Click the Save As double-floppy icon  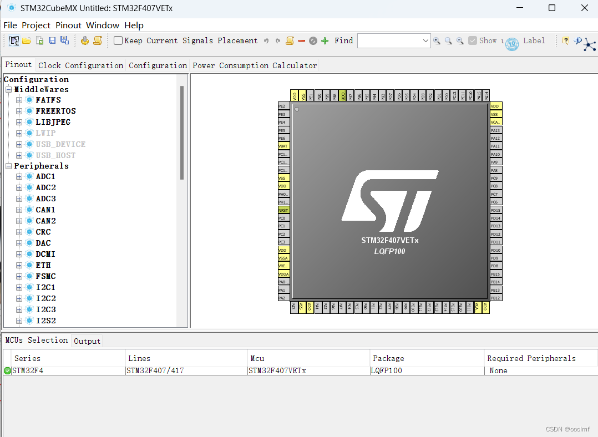tap(64, 40)
